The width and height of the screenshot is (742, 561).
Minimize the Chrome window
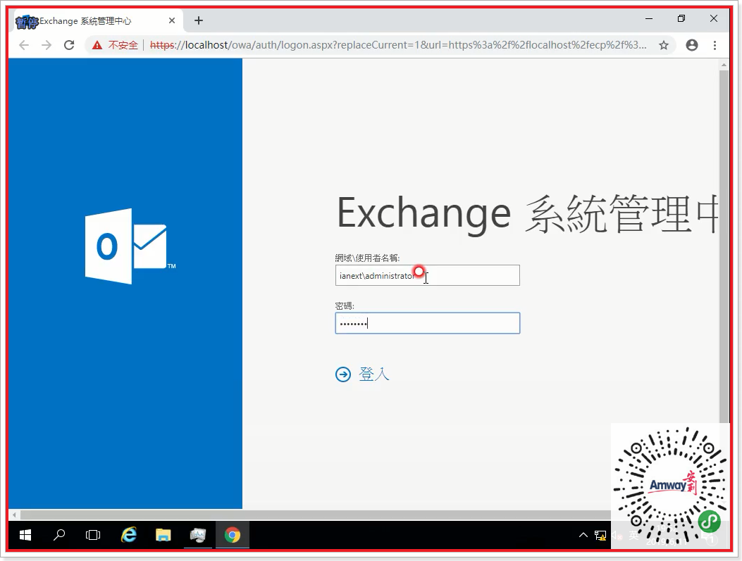[649, 18]
